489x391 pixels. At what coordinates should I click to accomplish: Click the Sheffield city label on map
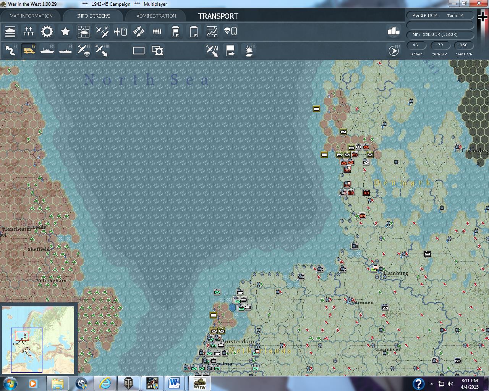tap(39, 249)
